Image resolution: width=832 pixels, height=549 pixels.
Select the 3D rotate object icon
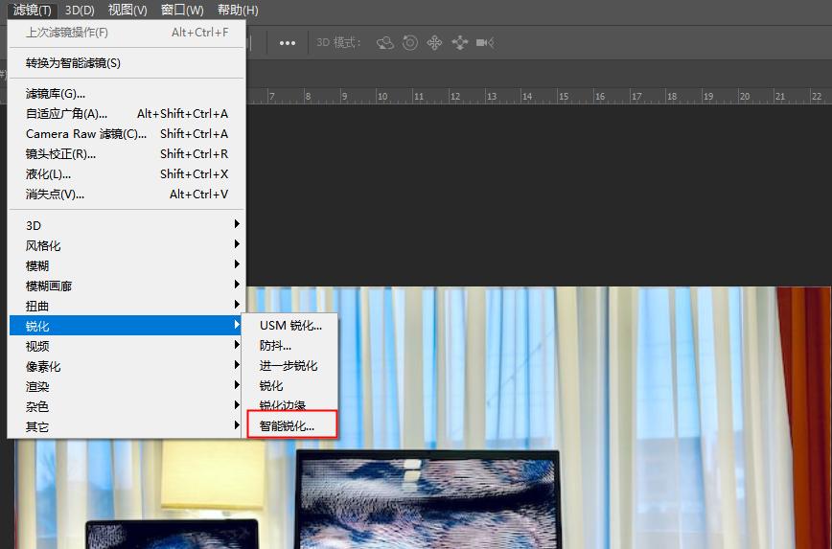click(x=384, y=42)
